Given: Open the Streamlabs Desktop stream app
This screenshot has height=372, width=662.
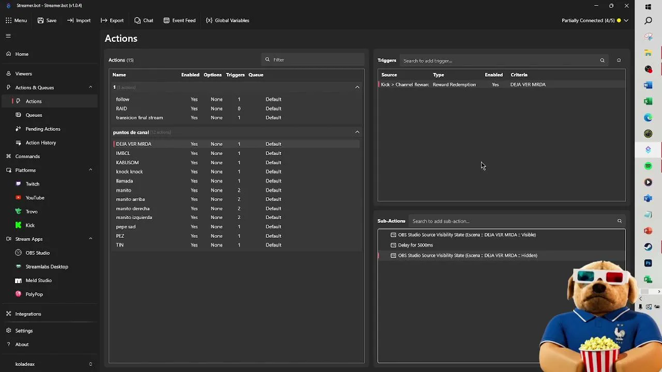Looking at the screenshot, I should (47, 267).
